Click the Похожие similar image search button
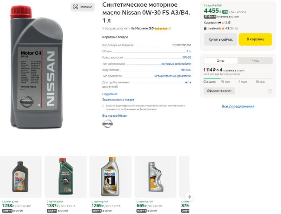This screenshot has height=214, width=281. click(82, 7)
